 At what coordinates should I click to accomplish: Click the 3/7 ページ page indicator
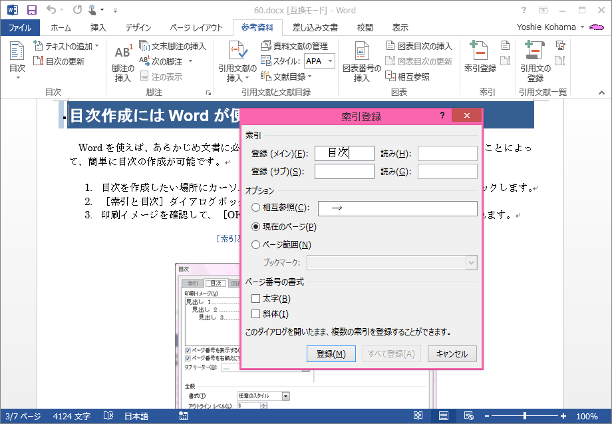[x=23, y=416]
